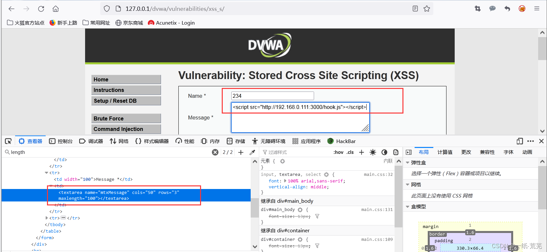
Task: Open the 火狐官方站点 bookmark folder
Action: [x=26, y=23]
